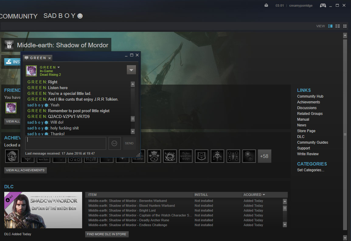
Task: Click the chat scrollbar down arrow
Action: tap(133, 132)
